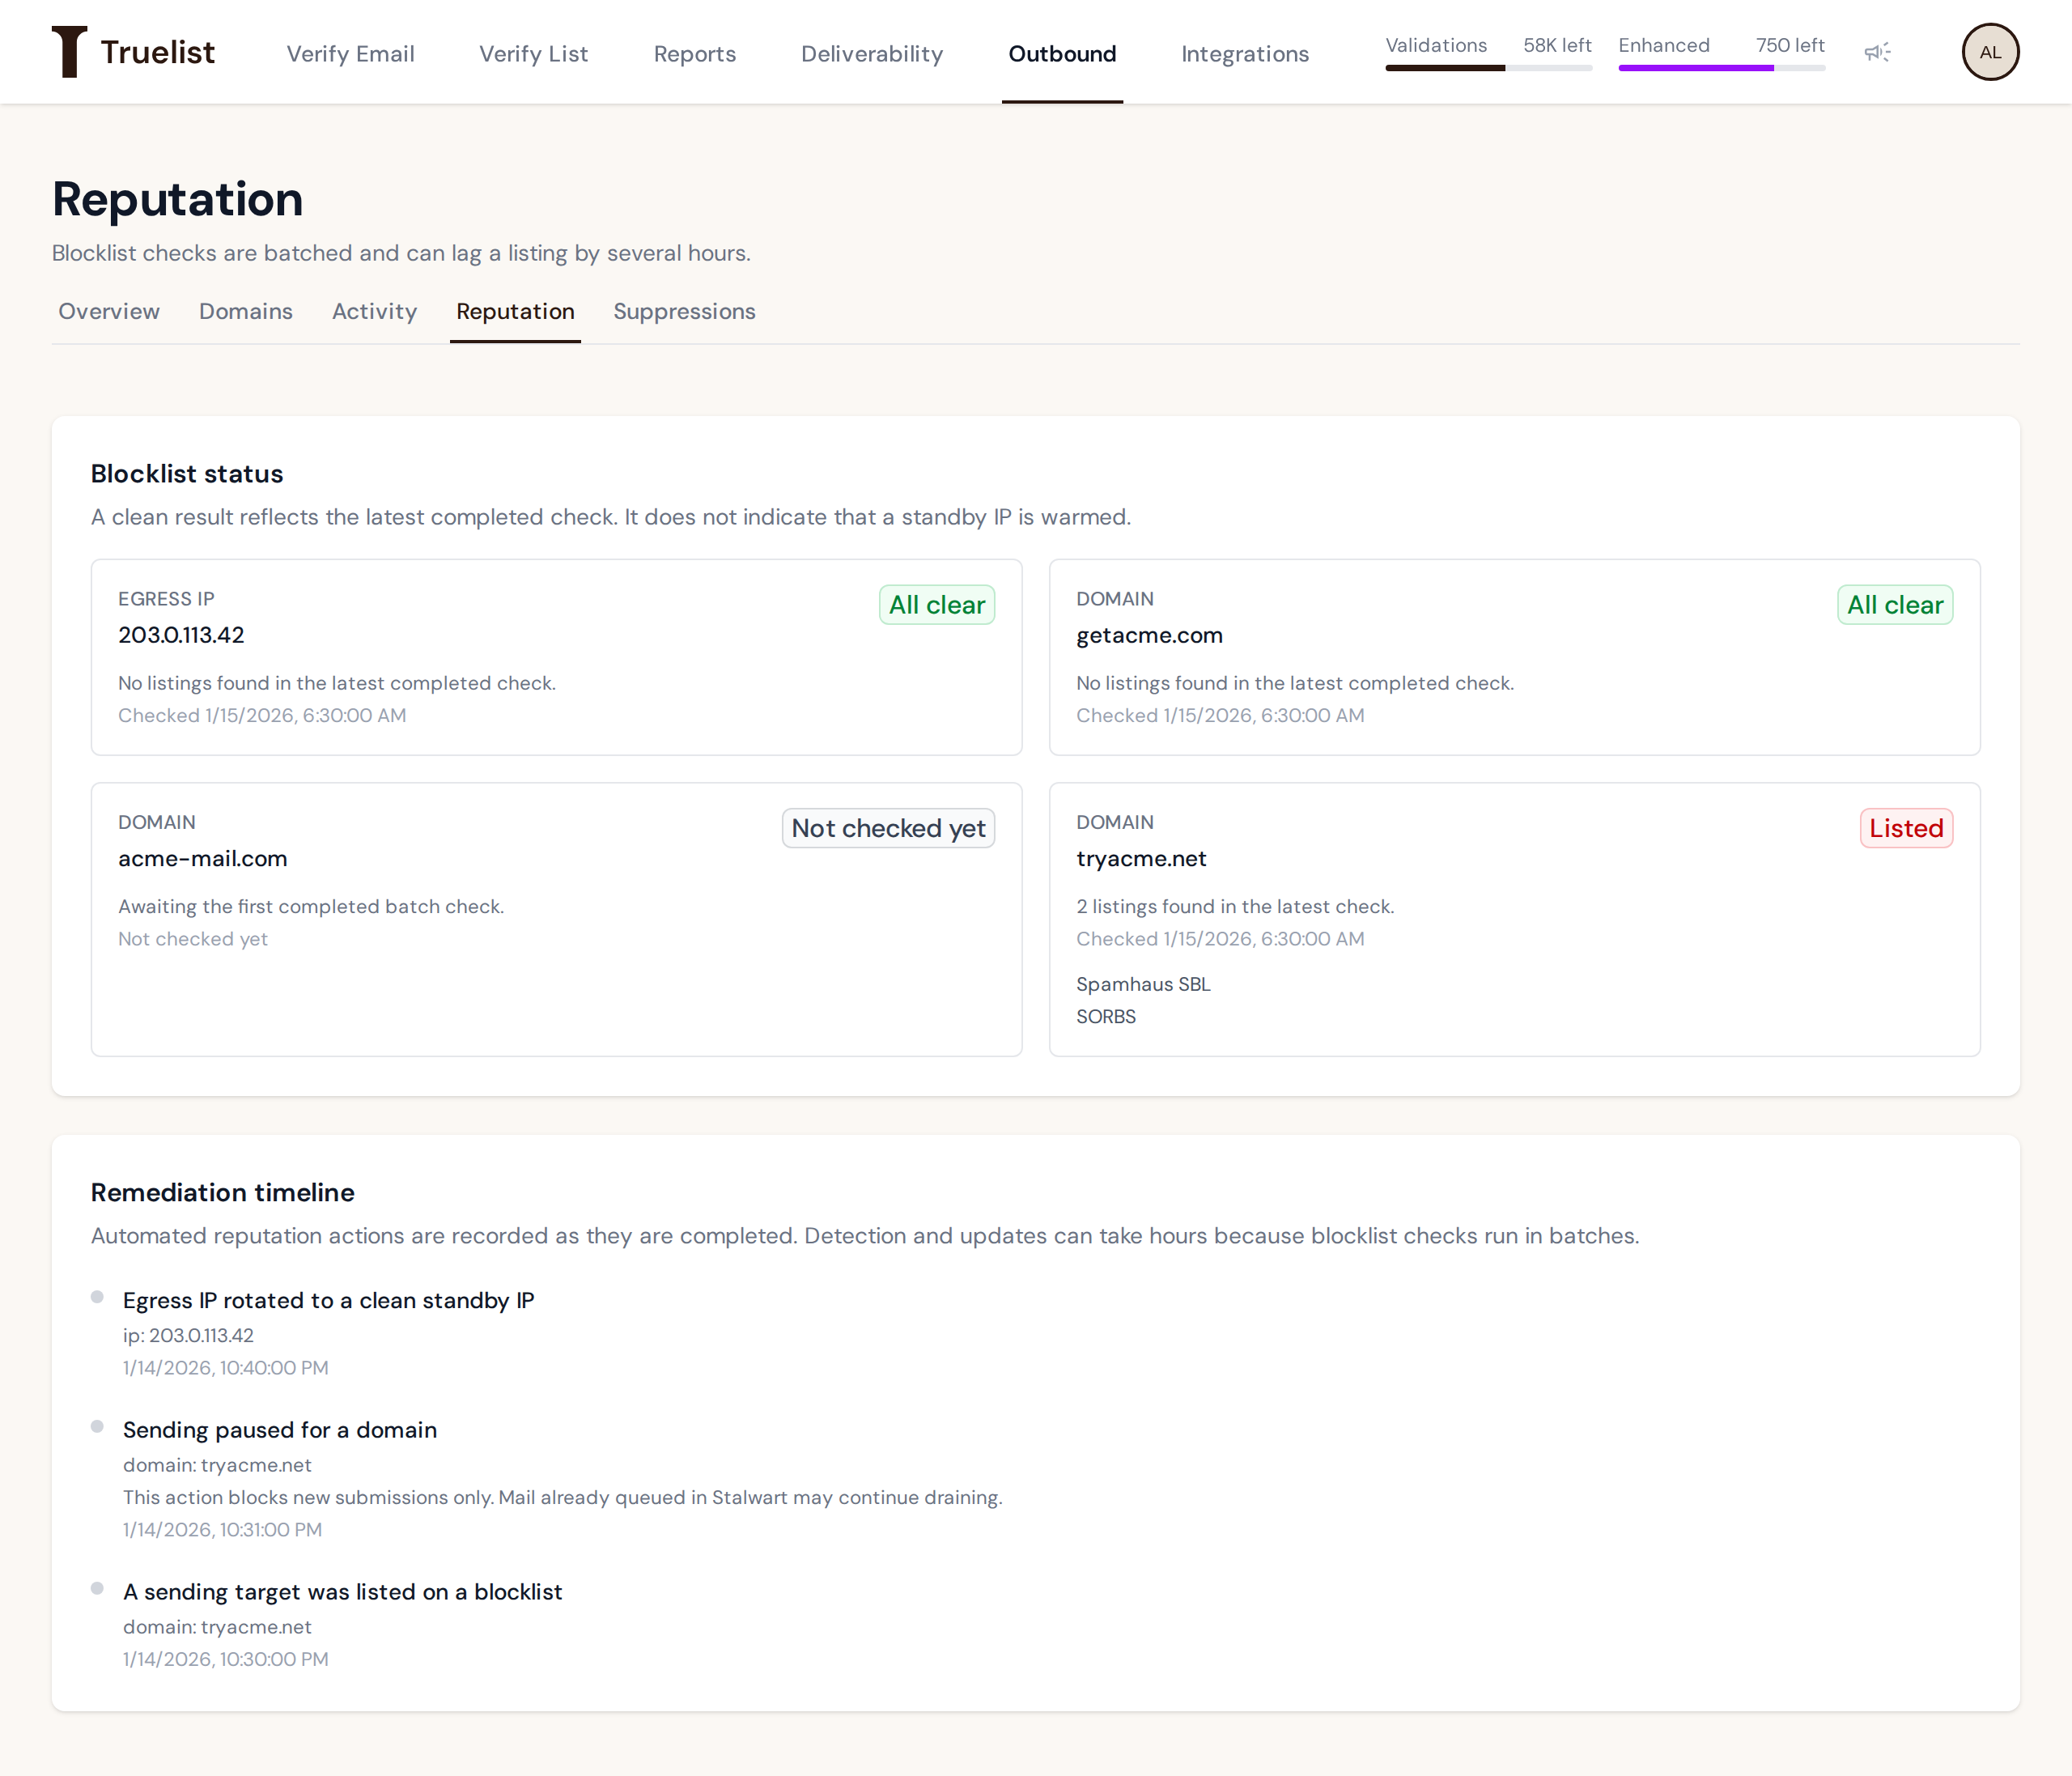Click the Spamhaus SBL listing
The height and width of the screenshot is (1776, 2072).
coord(1143,984)
